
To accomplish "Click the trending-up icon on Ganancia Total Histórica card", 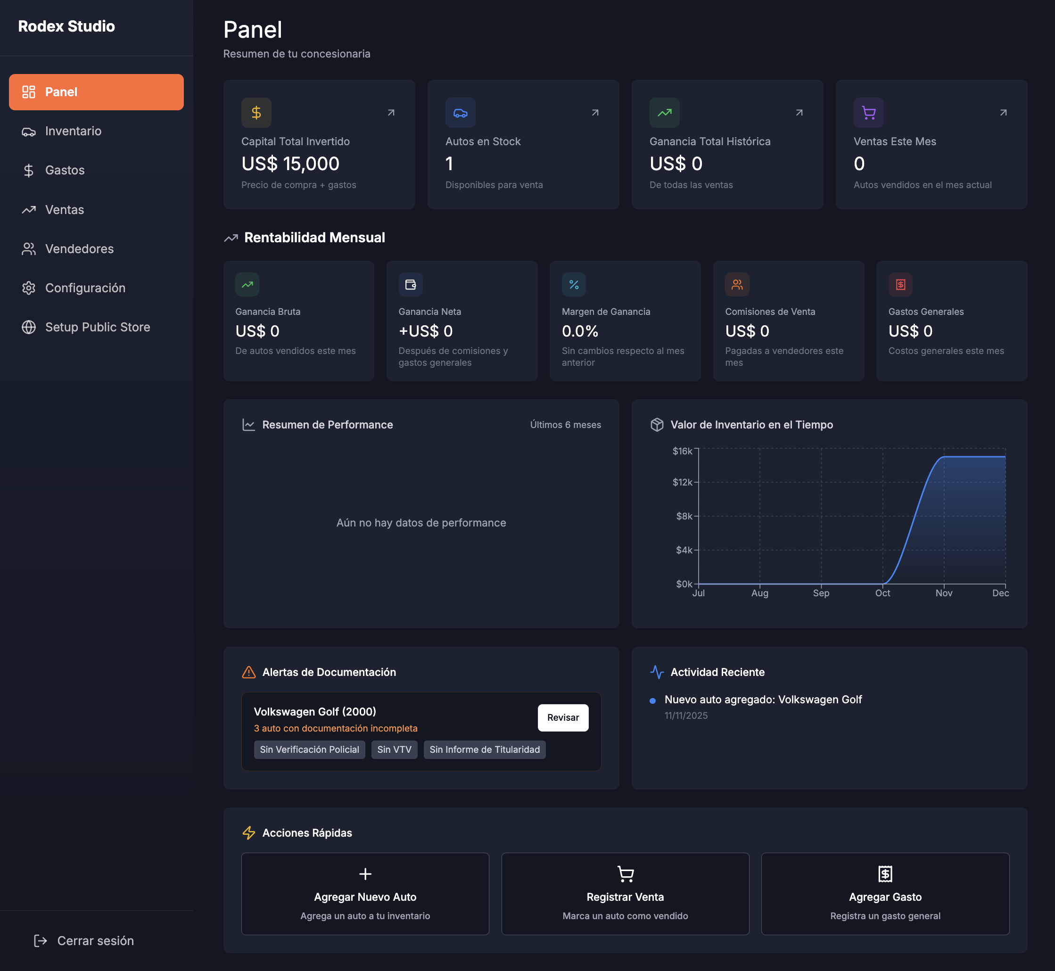I will point(664,113).
